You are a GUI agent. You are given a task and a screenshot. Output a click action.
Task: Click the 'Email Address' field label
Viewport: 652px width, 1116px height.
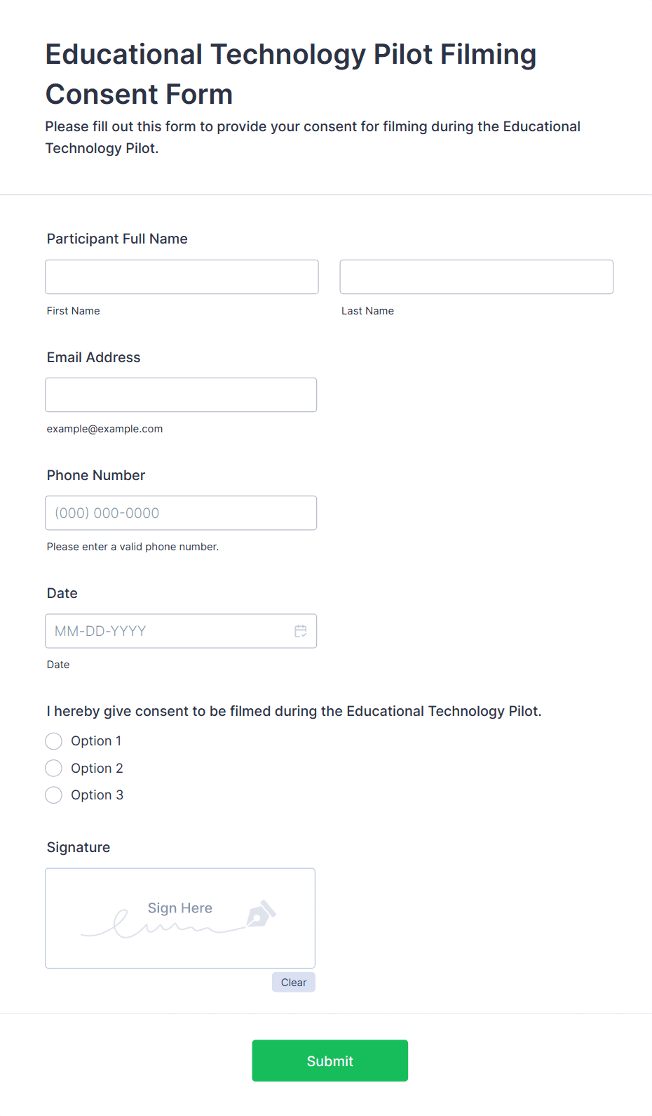[93, 357]
